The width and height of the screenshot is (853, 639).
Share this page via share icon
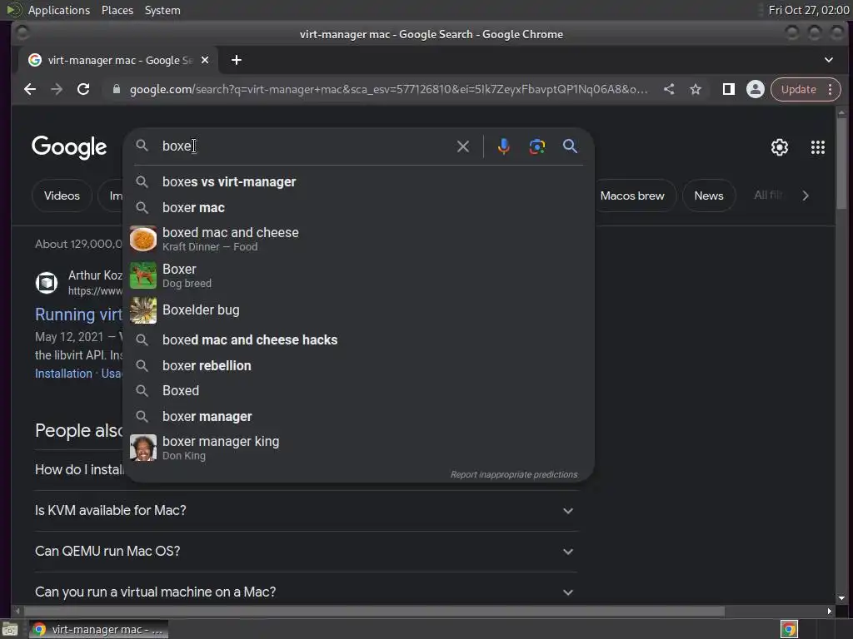[669, 89]
